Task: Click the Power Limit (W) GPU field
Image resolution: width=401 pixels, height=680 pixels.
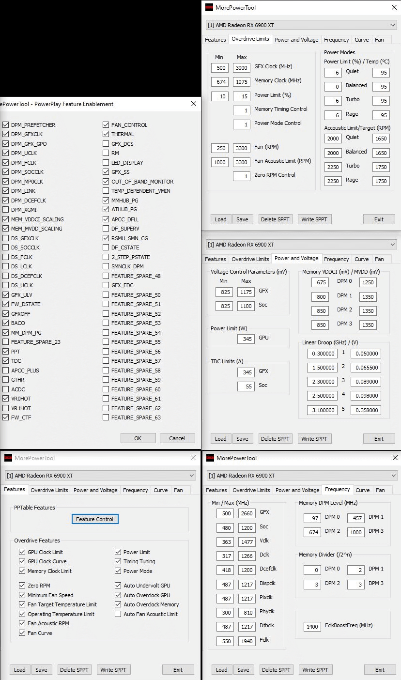Action: tap(246, 339)
